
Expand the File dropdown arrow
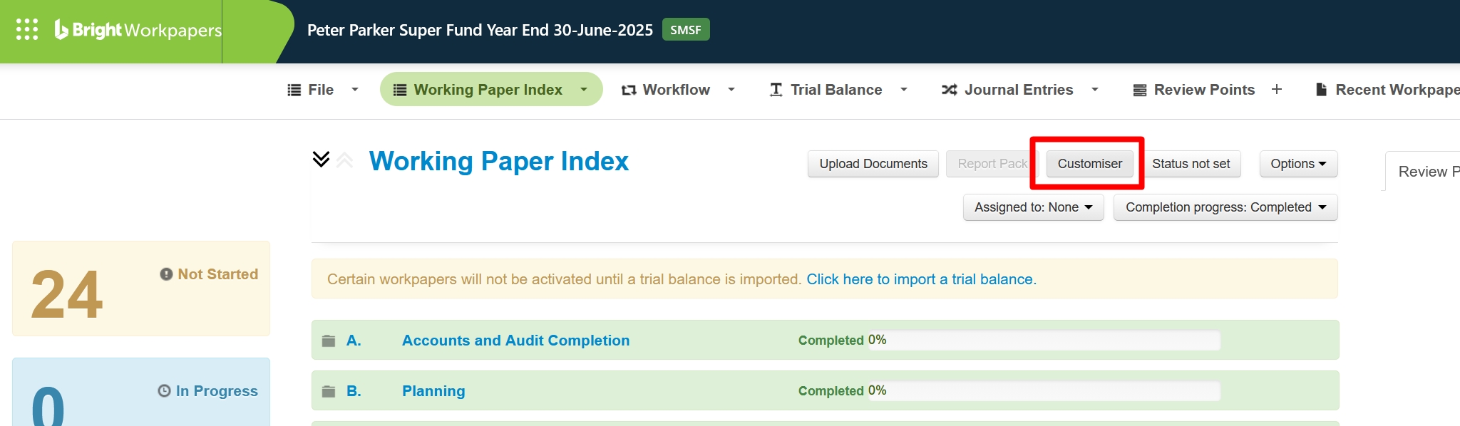click(x=355, y=90)
